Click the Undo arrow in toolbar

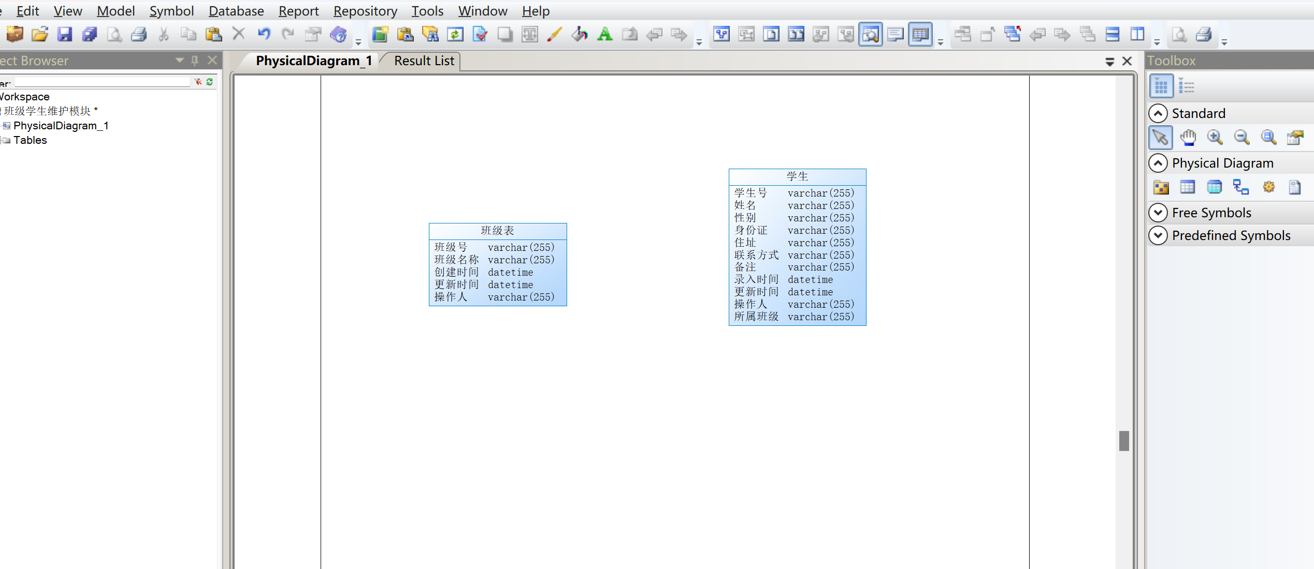(x=264, y=35)
